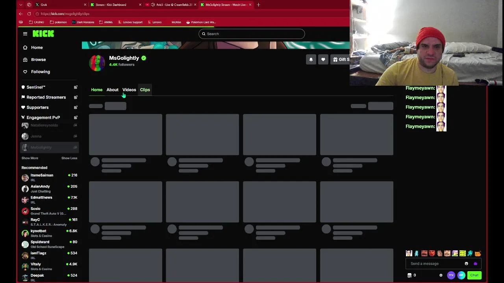Open Supporters pop-out icon
The width and height of the screenshot is (504, 283).
pos(76,107)
